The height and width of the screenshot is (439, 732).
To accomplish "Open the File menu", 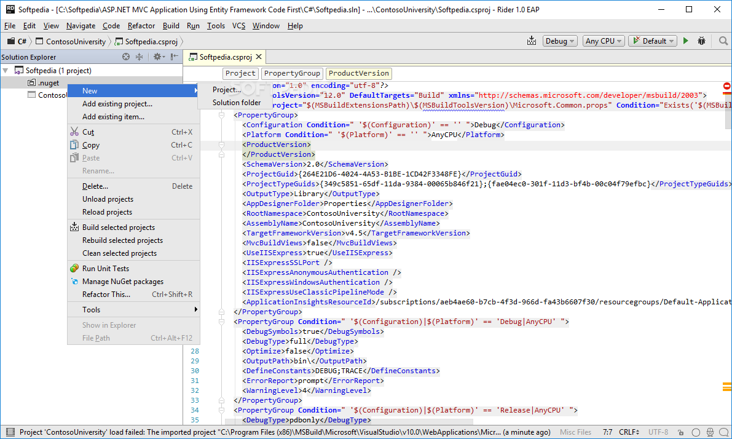I will pos(10,26).
